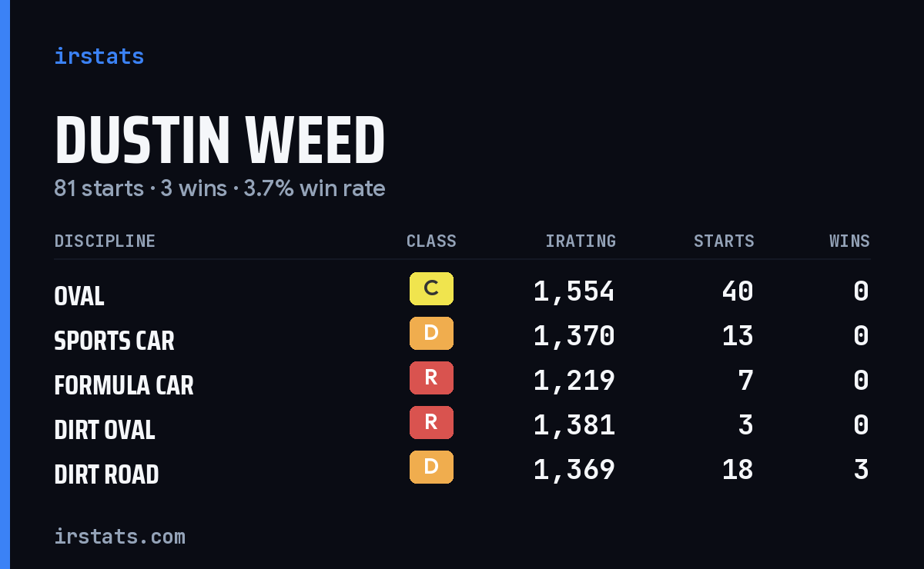This screenshot has width=924, height=569.
Task: Select the DIRT OVAL discipline row
Action: 462,425
